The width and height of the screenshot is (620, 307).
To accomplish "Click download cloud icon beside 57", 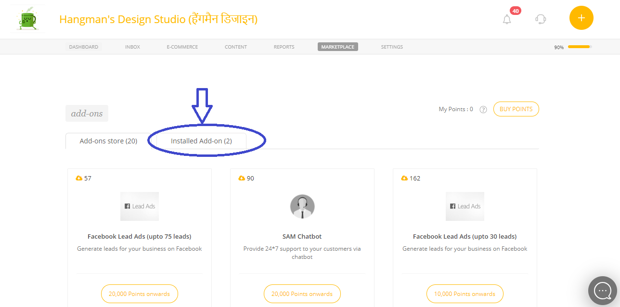I will 79,178.
